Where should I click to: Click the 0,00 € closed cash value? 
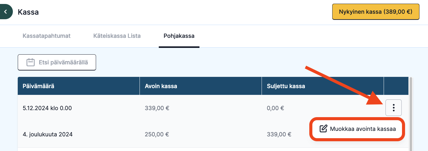tap(275, 108)
